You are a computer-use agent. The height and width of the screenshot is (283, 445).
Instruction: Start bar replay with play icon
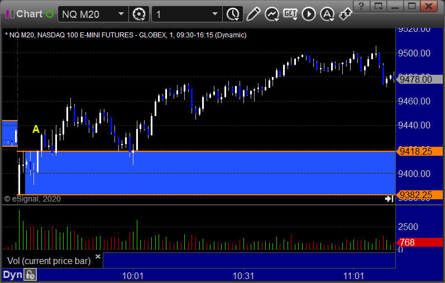pyautogui.click(x=309, y=14)
